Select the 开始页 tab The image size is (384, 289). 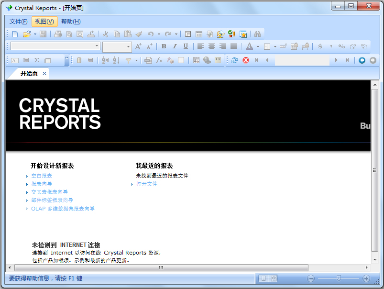click(x=27, y=74)
